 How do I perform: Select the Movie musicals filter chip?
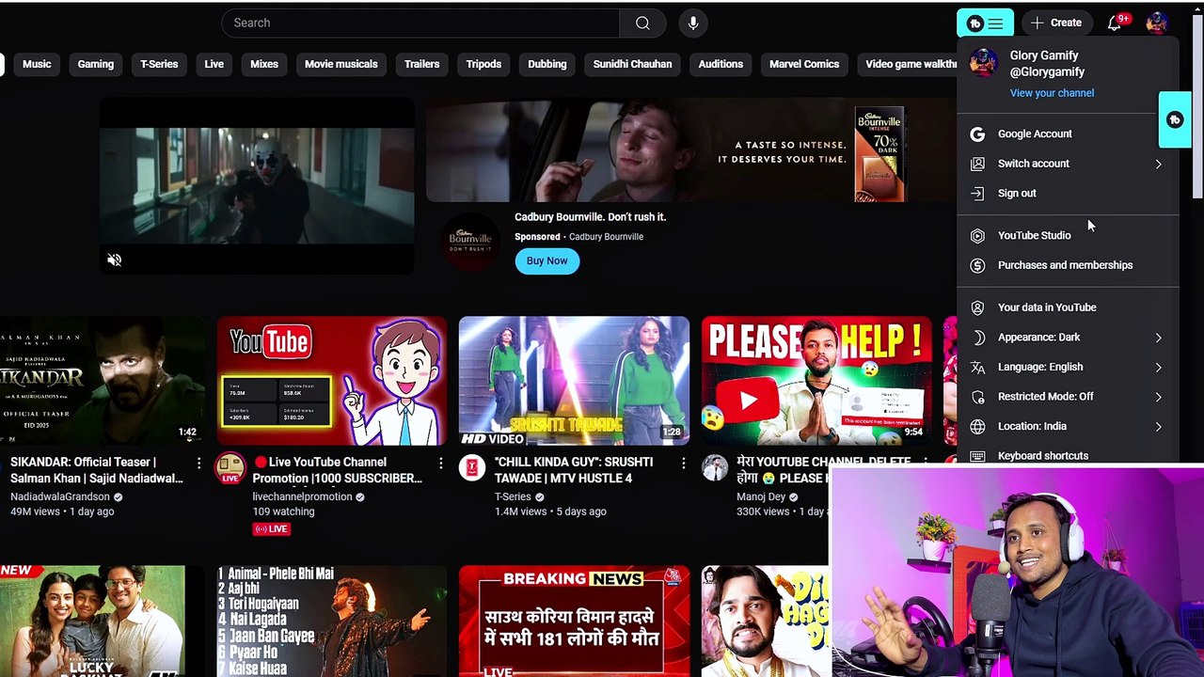(341, 64)
